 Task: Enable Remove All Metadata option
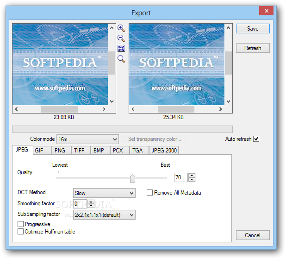(149, 193)
